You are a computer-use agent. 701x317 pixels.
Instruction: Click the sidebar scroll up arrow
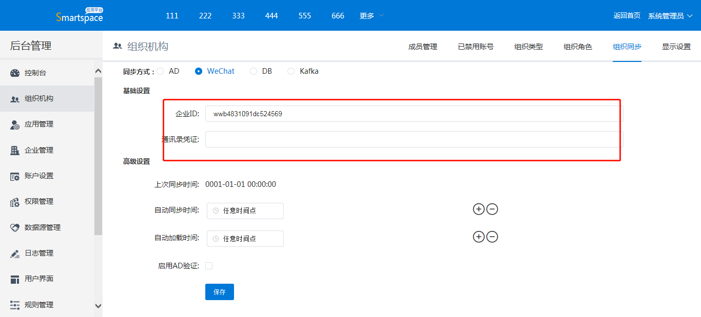(x=99, y=72)
